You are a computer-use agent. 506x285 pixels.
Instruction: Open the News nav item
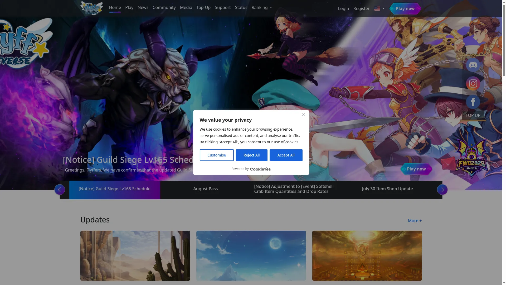pos(143,7)
